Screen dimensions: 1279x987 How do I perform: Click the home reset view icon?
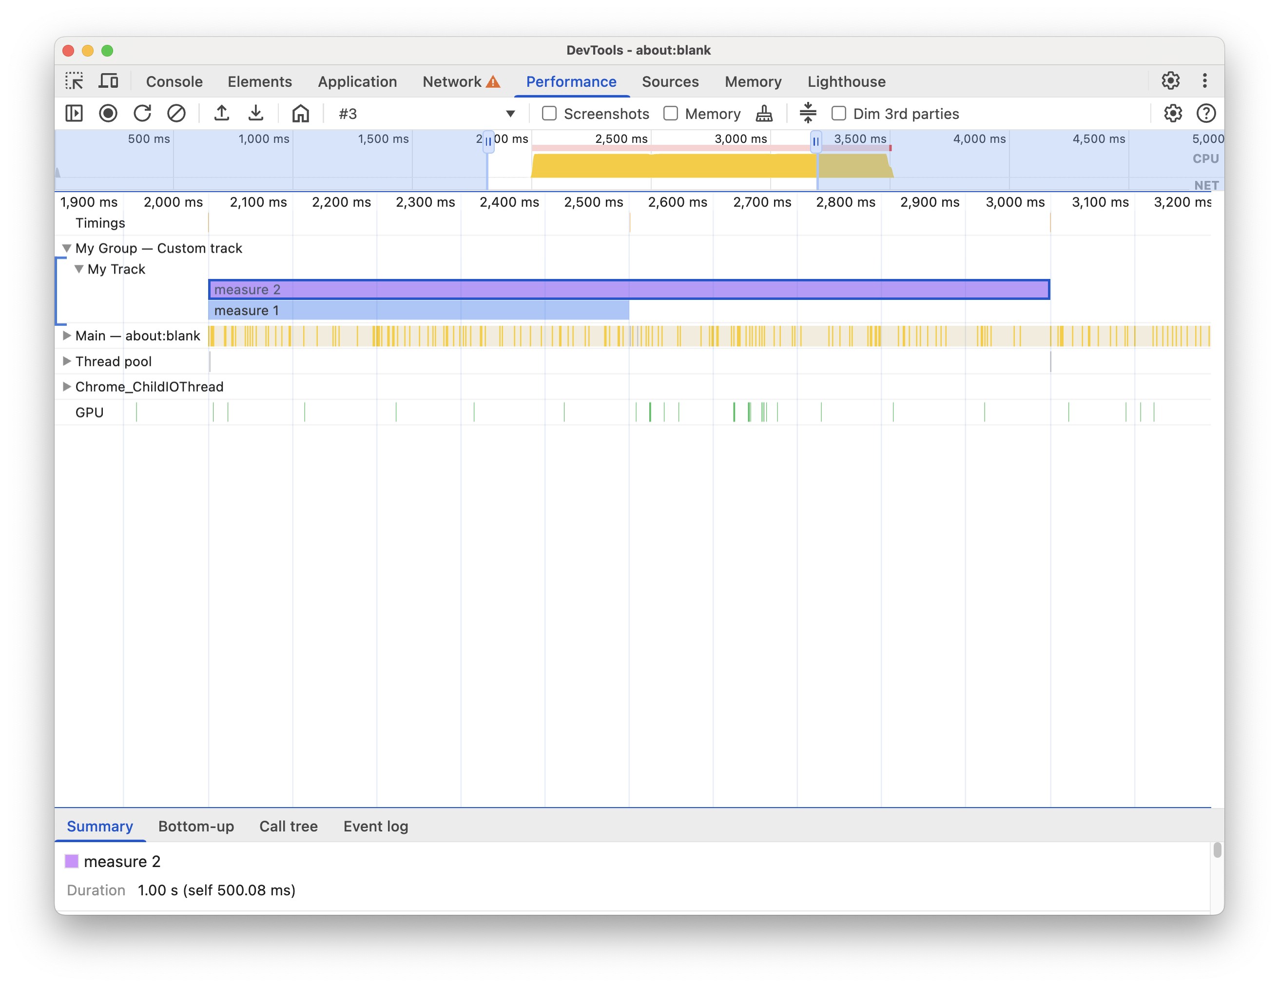(300, 112)
